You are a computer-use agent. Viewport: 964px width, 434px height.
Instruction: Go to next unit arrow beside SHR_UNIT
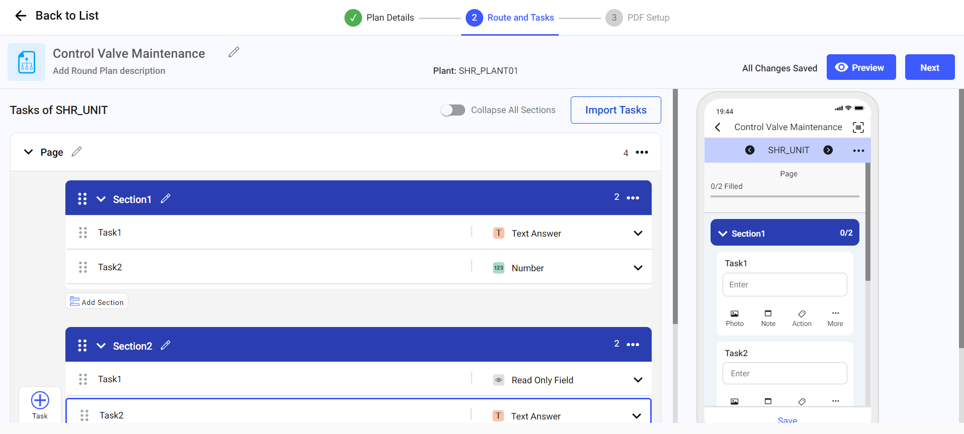828,150
